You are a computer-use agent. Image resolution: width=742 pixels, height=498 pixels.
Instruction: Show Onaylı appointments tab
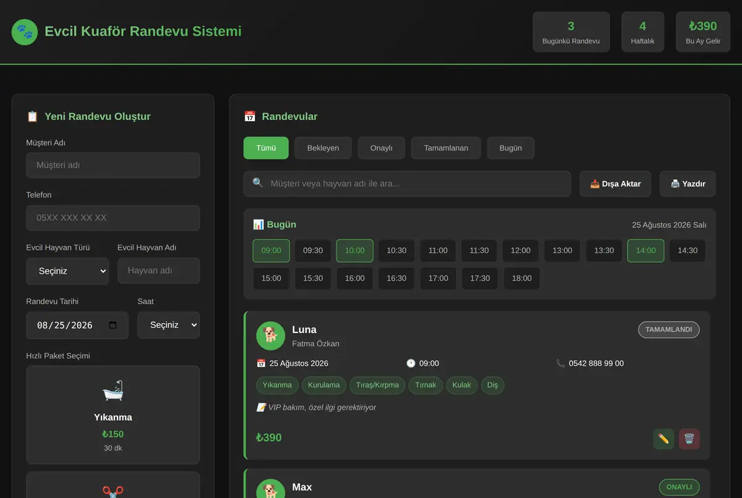(x=382, y=148)
